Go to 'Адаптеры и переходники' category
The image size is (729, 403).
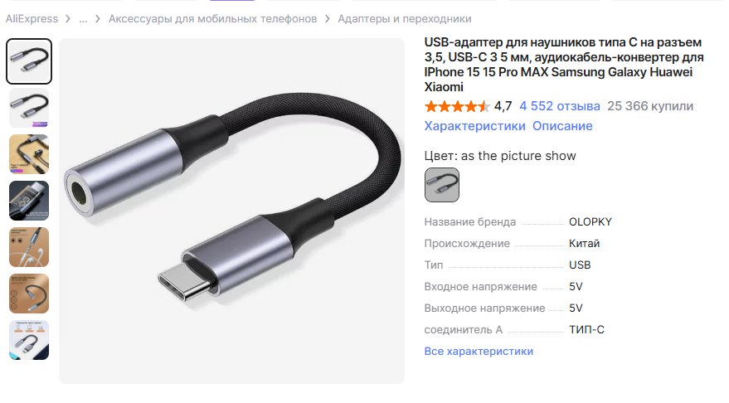(405, 19)
